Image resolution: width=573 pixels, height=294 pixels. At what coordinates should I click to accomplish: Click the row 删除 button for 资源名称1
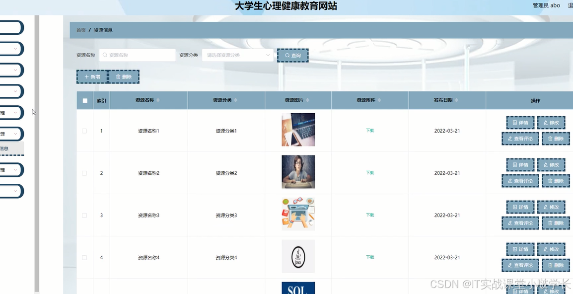pos(556,139)
